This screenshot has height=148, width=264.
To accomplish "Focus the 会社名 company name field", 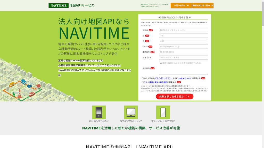I will pyautogui.click(x=183, y=30).
